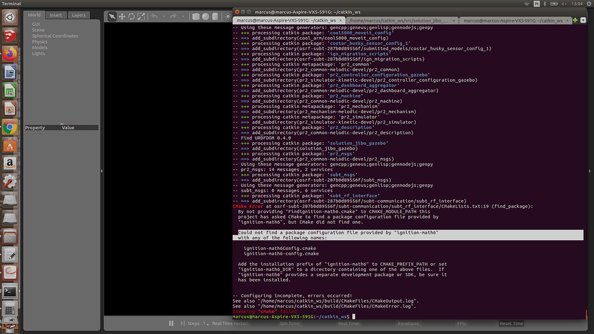This screenshot has width=594, height=334.
Task: Pause the Gazebo simulation
Action: coord(171,324)
